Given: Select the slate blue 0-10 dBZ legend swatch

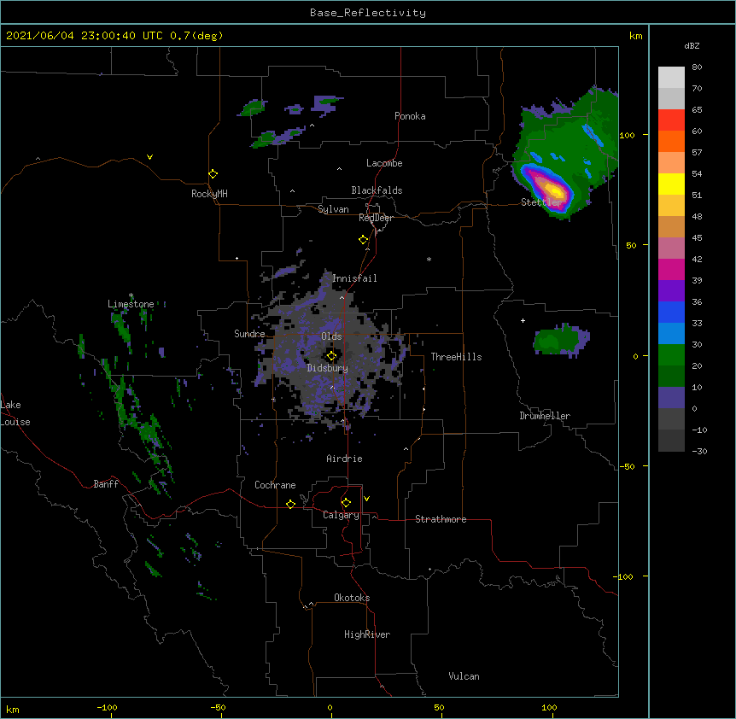Looking at the screenshot, I should (x=671, y=398).
